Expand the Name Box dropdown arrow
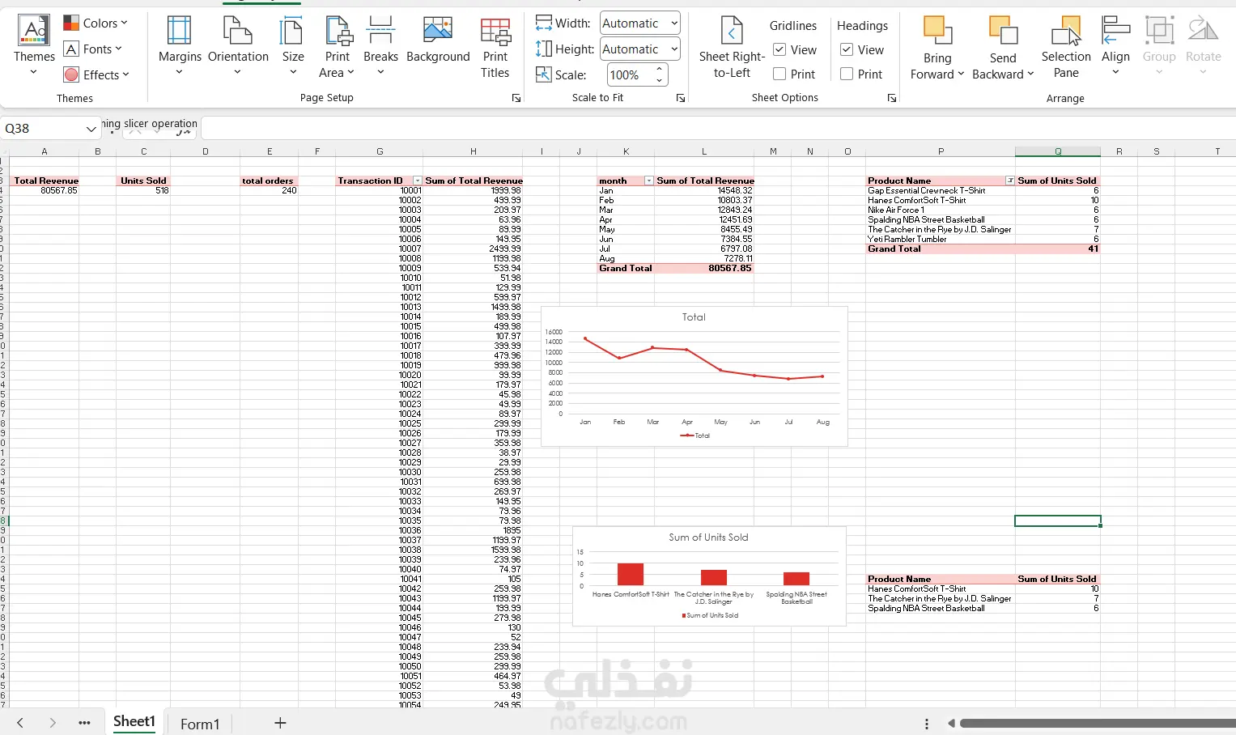Image resolution: width=1236 pixels, height=735 pixels. pyautogui.click(x=91, y=129)
